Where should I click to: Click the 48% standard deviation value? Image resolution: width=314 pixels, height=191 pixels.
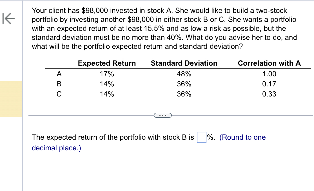click(x=184, y=74)
